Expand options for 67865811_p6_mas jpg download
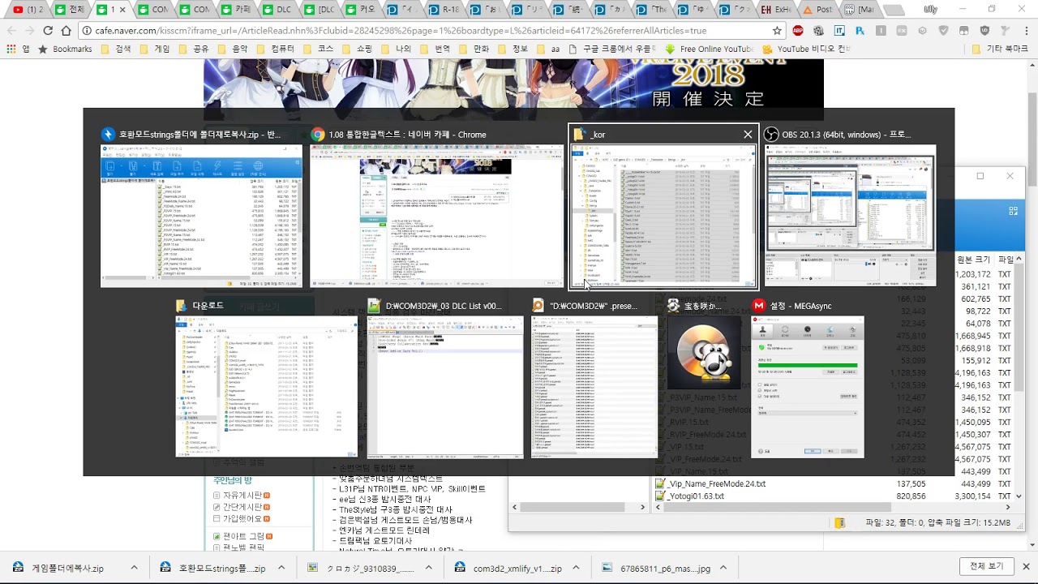Viewport: 1038px width, 584px height. click(x=724, y=569)
